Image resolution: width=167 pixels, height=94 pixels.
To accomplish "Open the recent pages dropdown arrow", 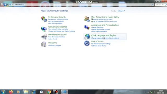I will pyautogui.click(x=8, y=5).
